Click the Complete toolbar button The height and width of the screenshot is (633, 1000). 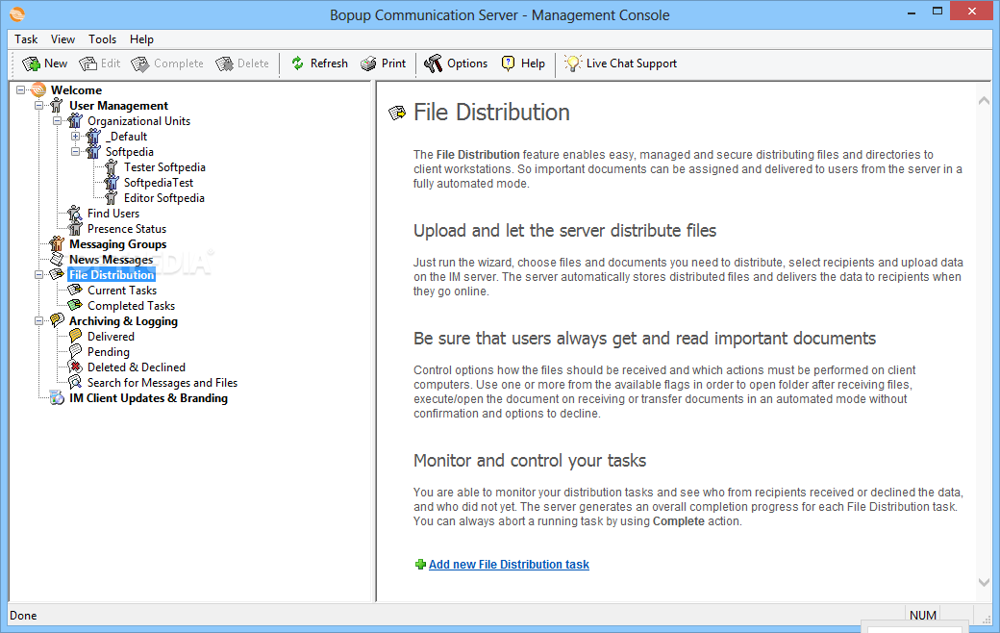[x=167, y=63]
